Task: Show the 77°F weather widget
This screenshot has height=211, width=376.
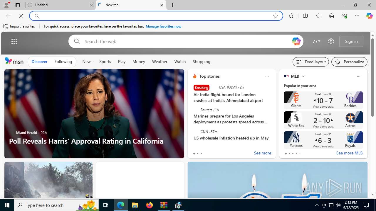Action: 316,41
